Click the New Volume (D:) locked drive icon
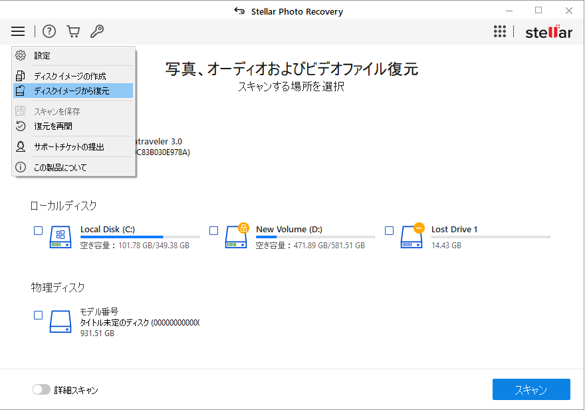 click(237, 236)
